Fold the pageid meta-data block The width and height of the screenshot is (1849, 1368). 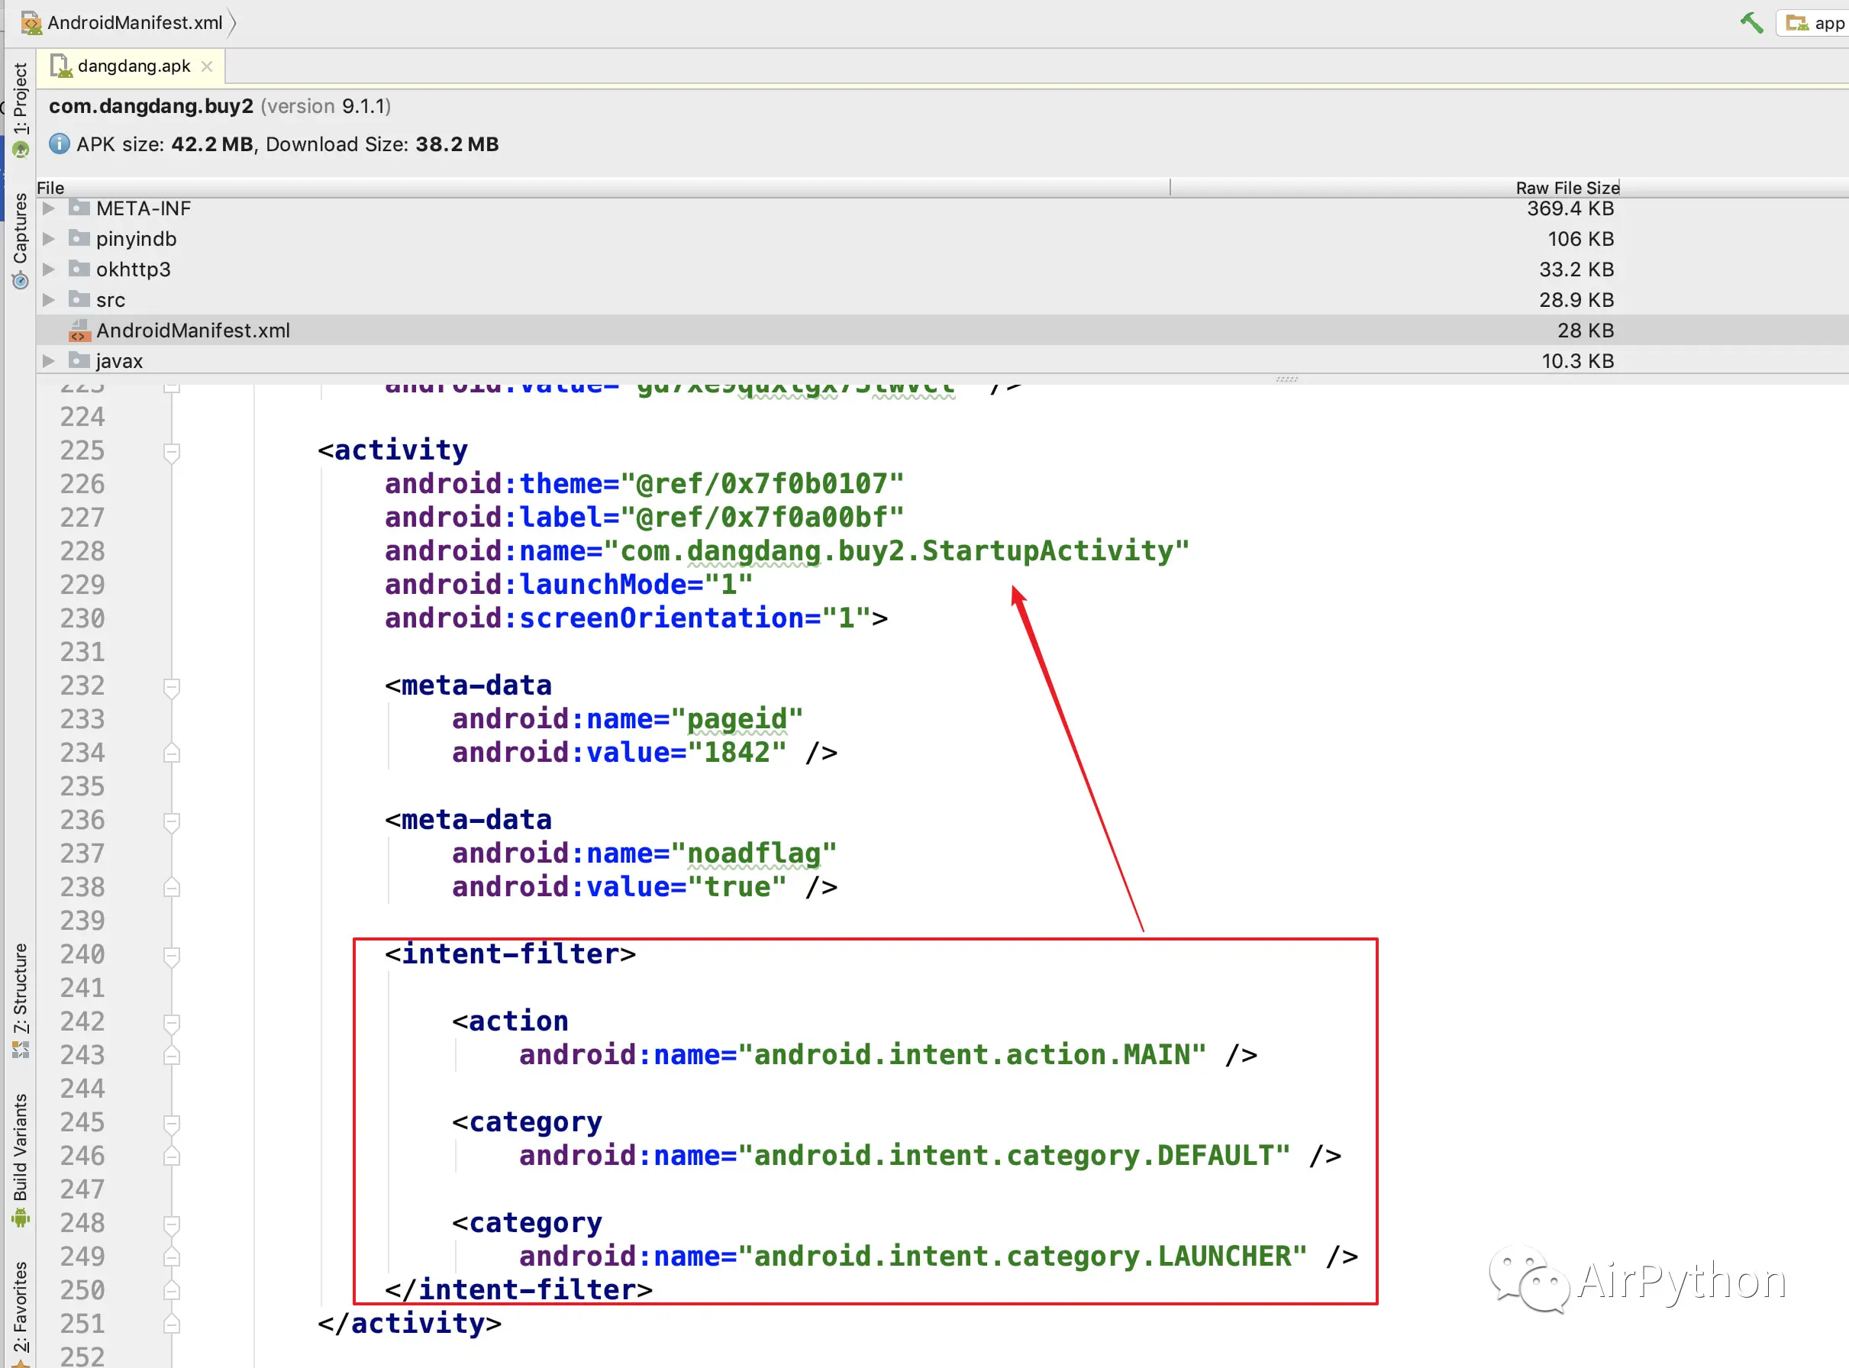pyautogui.click(x=172, y=687)
